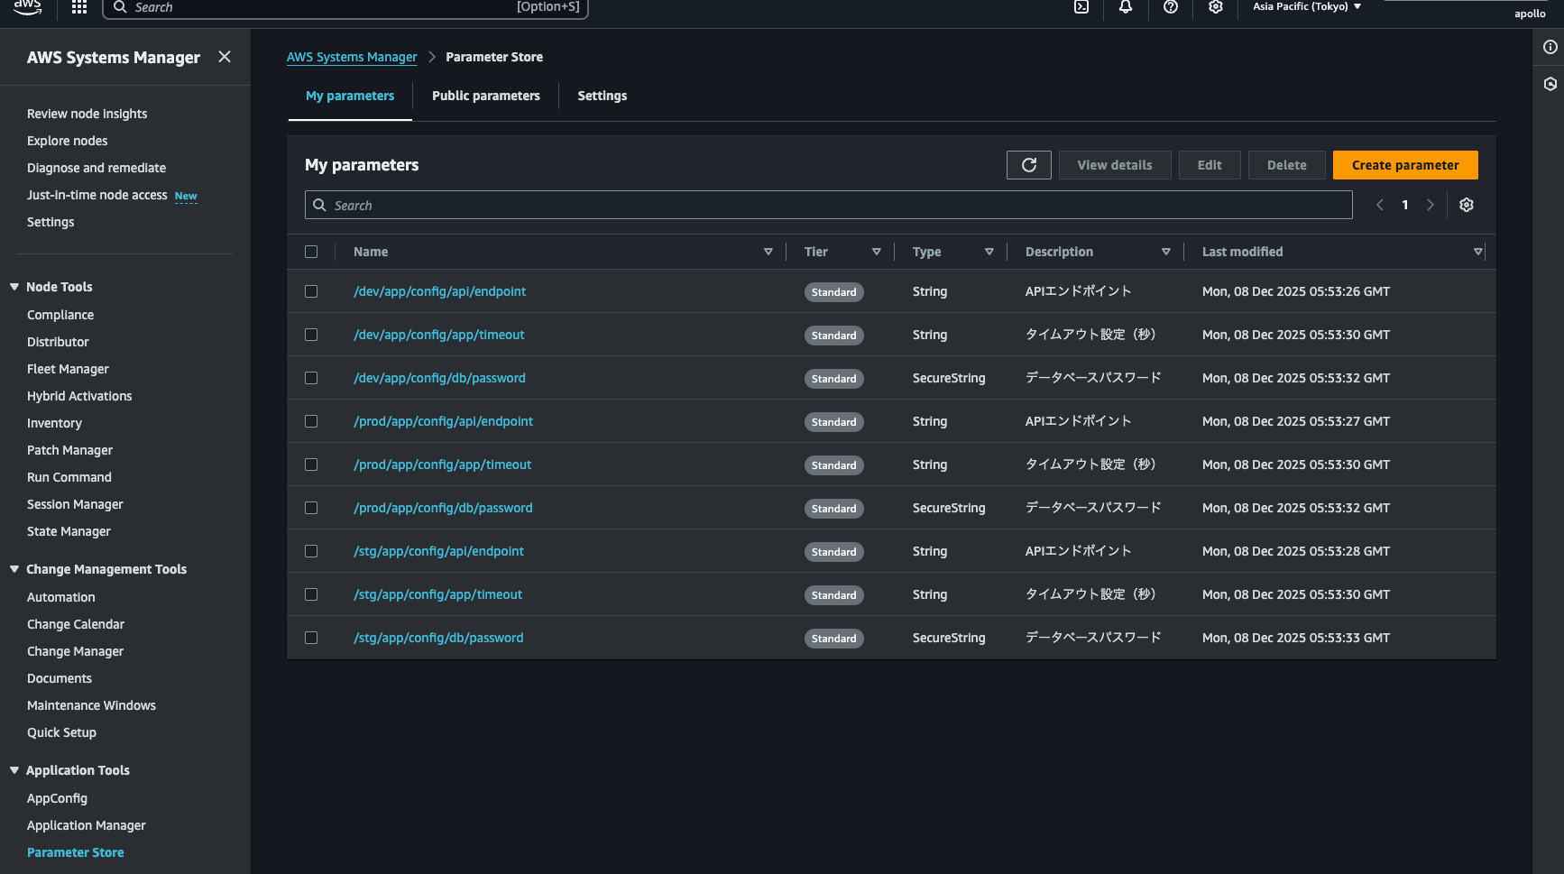This screenshot has width=1564, height=874.
Task: Go to next page of parameters
Action: 1431,205
